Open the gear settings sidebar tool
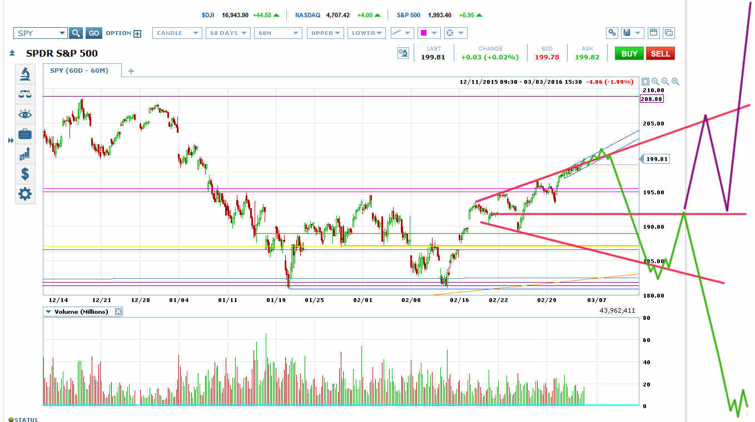The image size is (755, 422). (x=25, y=194)
